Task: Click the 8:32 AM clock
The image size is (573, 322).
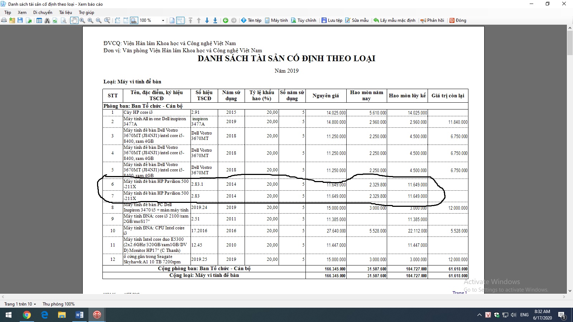Action: (x=542, y=312)
